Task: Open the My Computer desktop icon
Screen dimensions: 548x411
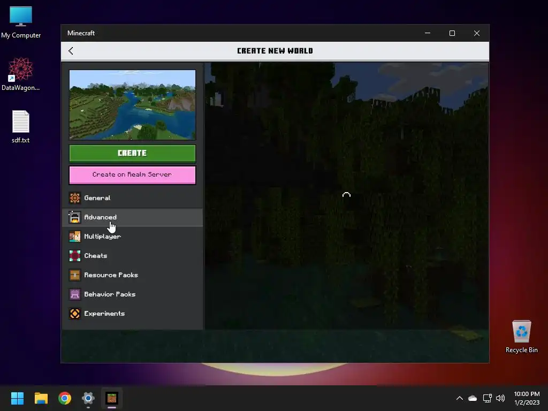Action: [x=21, y=22]
